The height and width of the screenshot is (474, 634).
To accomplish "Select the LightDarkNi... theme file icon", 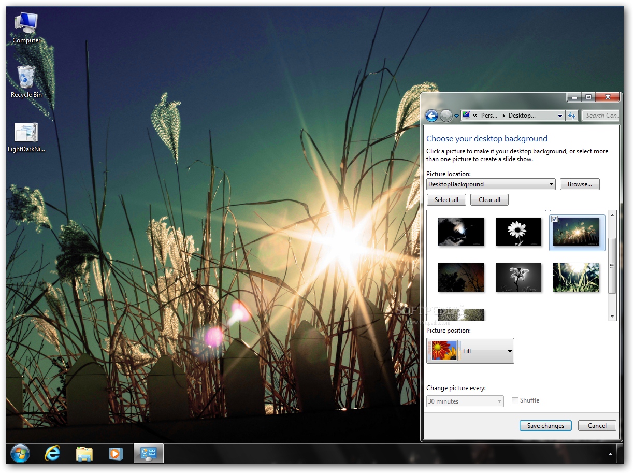I will click(26, 138).
